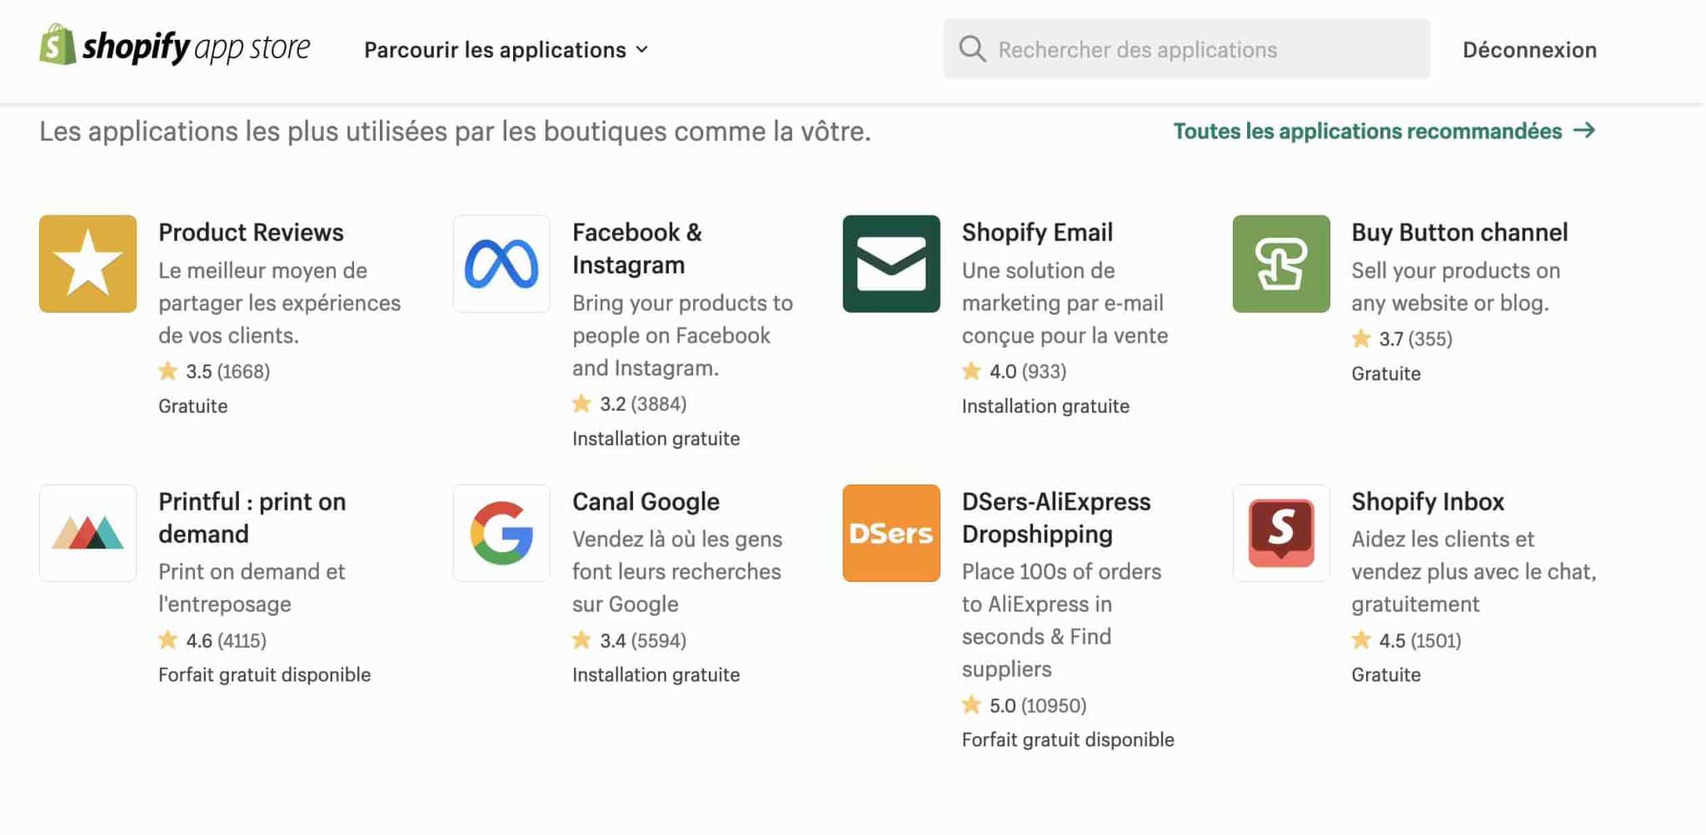Click the DSers description text

[1061, 620]
